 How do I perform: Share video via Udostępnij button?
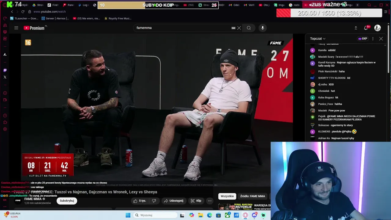[174, 201]
